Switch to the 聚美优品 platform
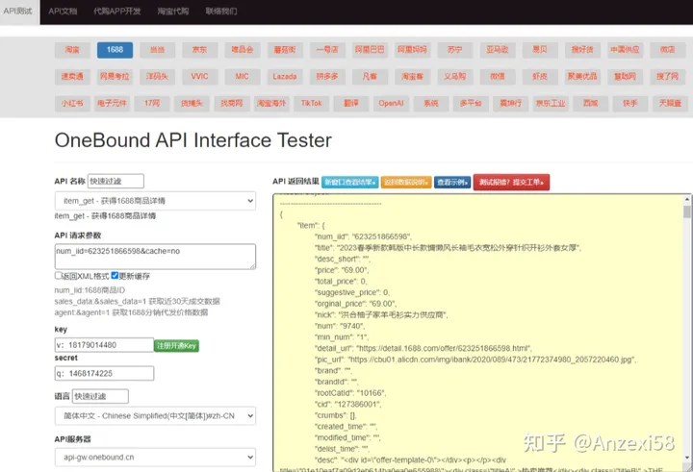Image resolution: width=693 pixels, height=472 pixels. coord(582,76)
